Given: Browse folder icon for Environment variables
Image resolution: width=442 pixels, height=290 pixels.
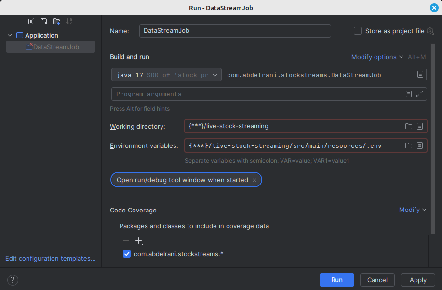Looking at the screenshot, I should click(408, 145).
